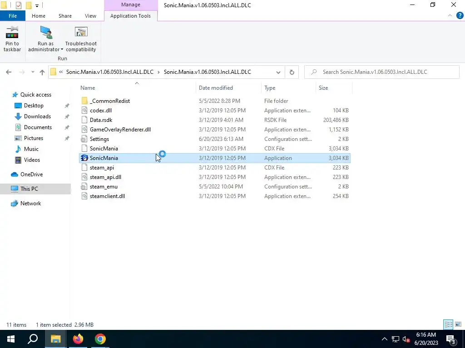Open the Action Center notifications icon
Screen dimensions: 465x348
click(x=451, y=339)
